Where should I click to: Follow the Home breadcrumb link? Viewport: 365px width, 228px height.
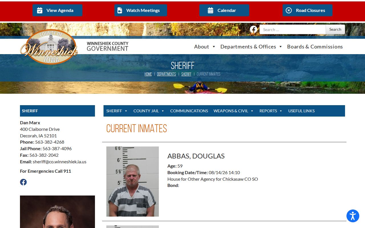(x=148, y=74)
